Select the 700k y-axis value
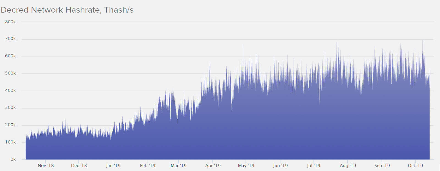Image resolution: width=440 pixels, height=171 pixels. click(10, 39)
